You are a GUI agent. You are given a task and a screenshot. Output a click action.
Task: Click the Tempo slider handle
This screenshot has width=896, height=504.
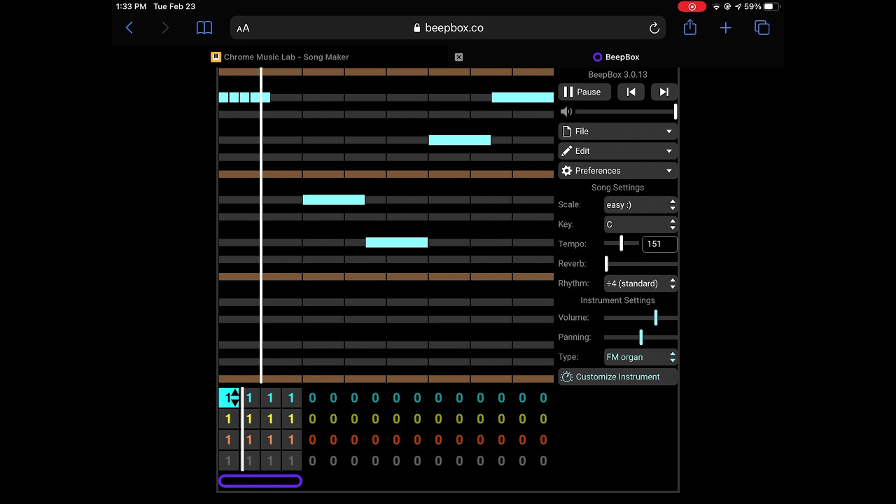[621, 244]
